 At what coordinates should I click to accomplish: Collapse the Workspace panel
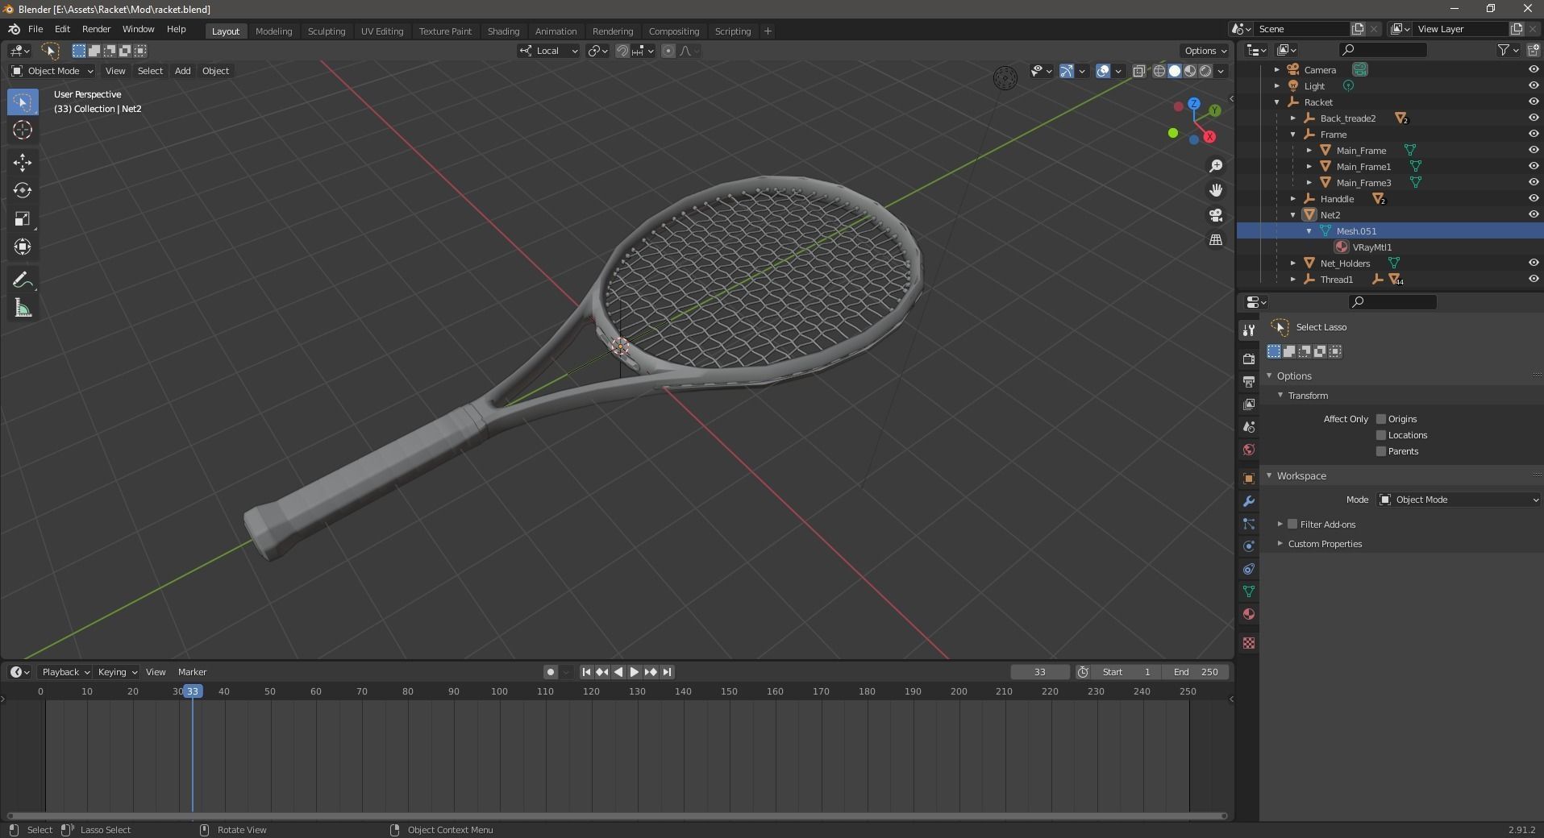point(1269,476)
